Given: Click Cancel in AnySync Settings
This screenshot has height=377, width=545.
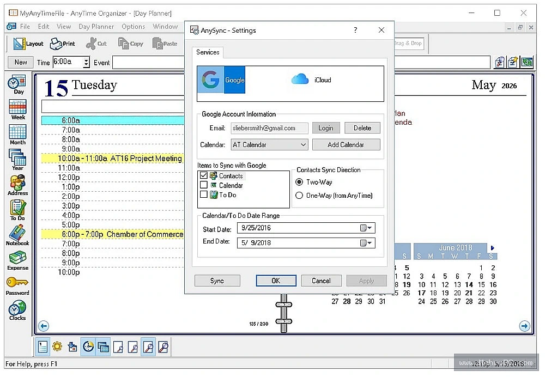Looking at the screenshot, I should coord(321,281).
